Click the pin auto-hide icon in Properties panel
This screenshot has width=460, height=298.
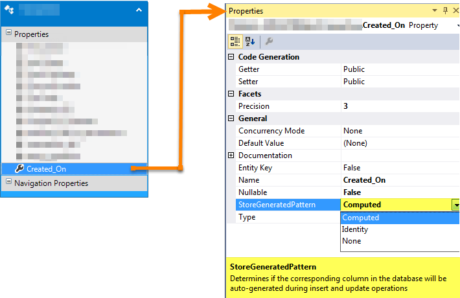(444, 11)
